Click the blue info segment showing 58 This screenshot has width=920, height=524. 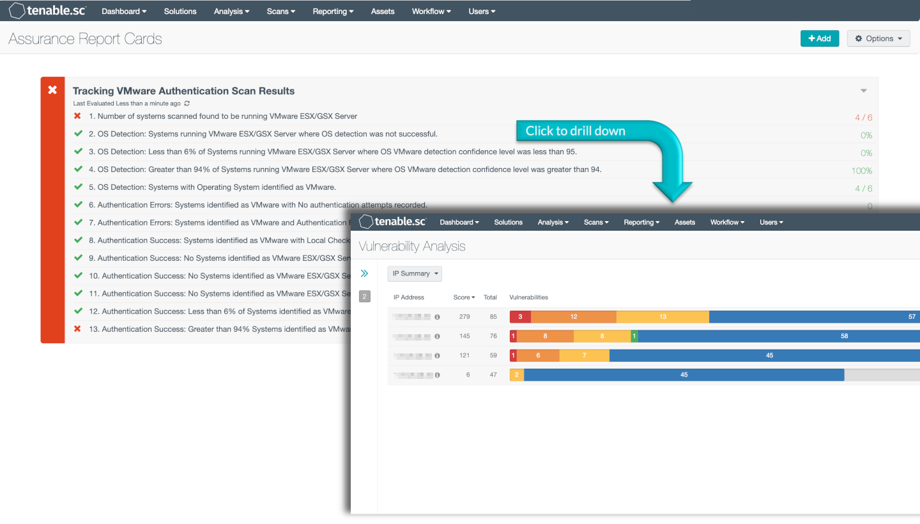779,335
